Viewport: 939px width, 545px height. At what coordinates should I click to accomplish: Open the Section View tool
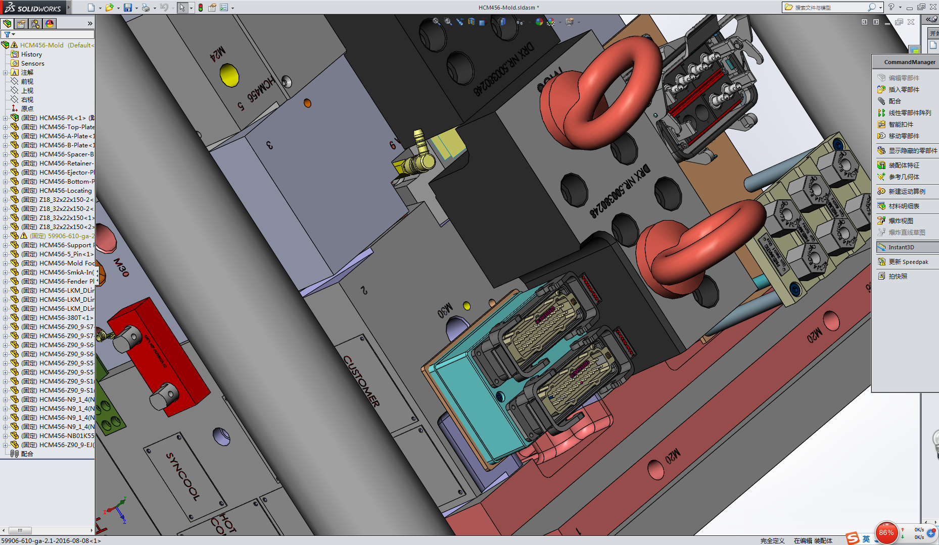click(471, 22)
